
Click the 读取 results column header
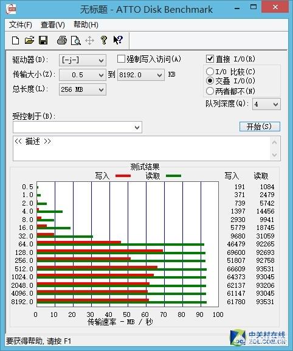[261, 176]
